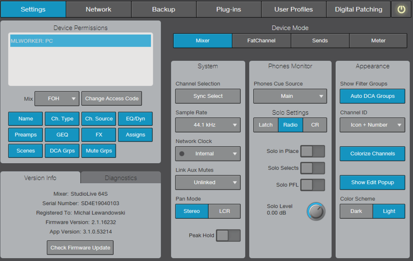413x261 pixels.
Task: Click the Solo Level knob
Action: (316, 212)
